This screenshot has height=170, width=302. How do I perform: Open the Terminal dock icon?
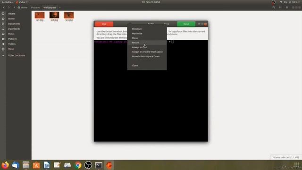(x=99, y=165)
